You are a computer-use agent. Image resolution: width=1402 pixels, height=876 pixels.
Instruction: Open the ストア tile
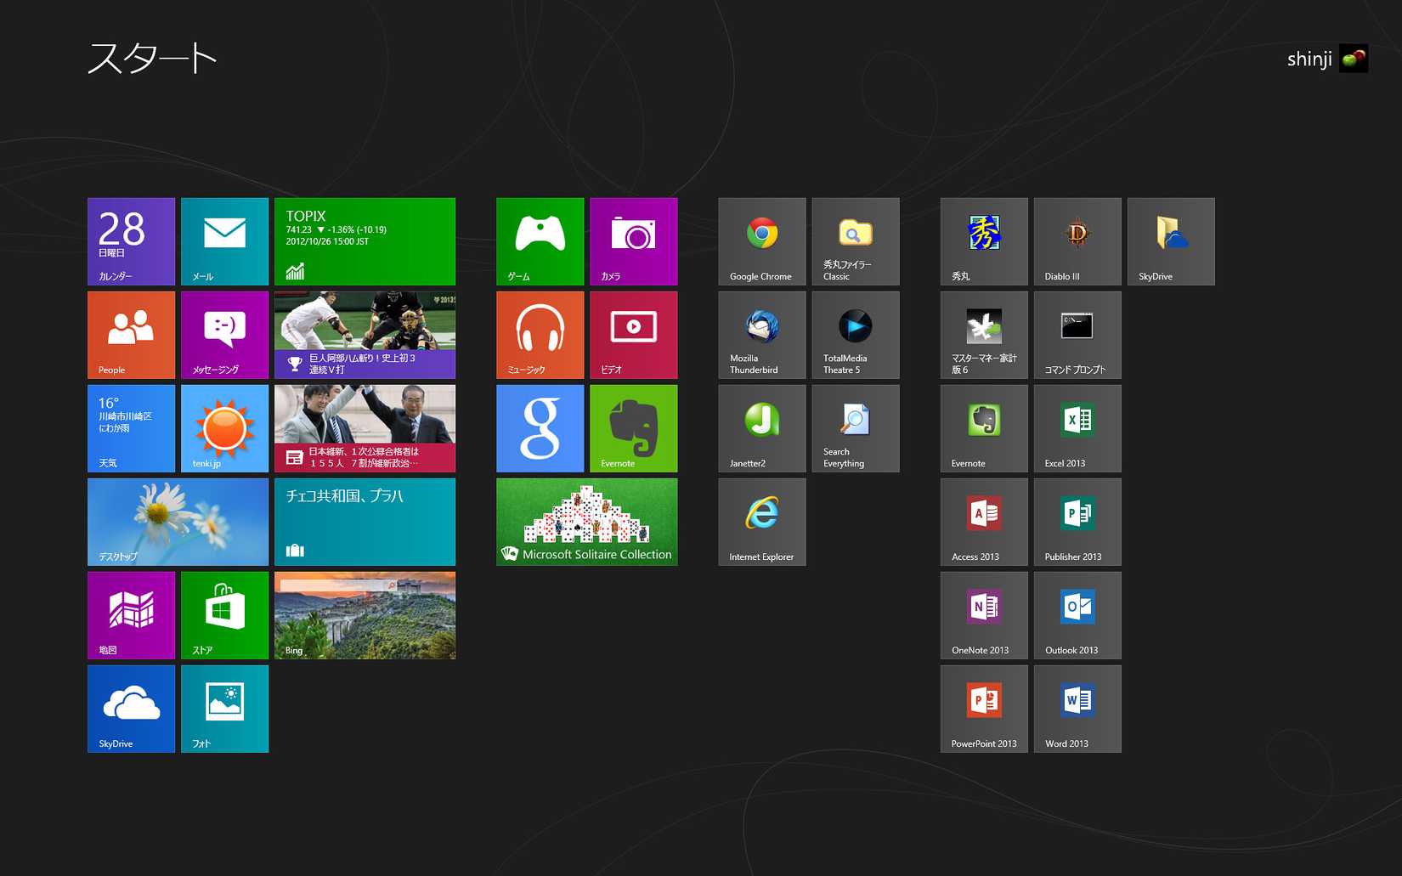coord(224,615)
